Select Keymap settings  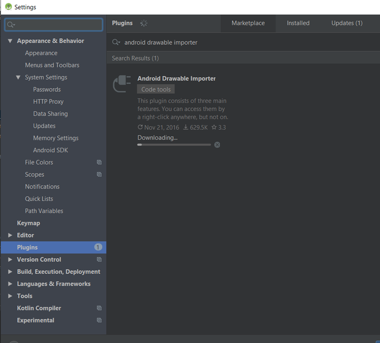click(x=28, y=223)
